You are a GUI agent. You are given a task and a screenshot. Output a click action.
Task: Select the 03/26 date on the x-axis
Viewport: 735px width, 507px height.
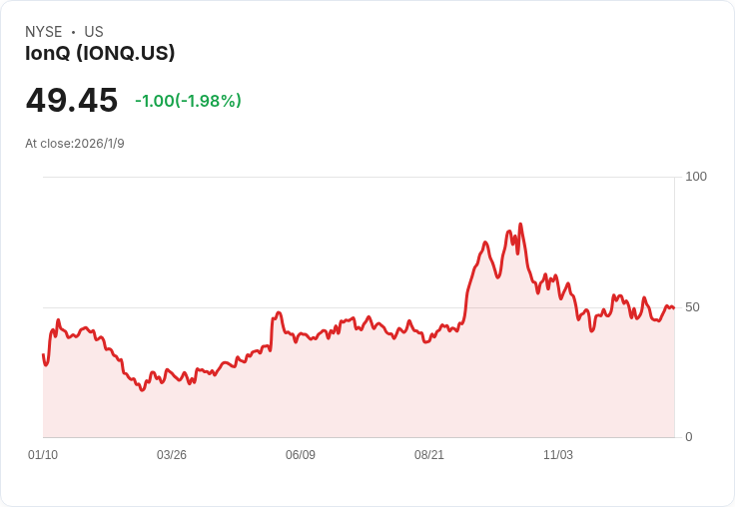[x=172, y=455]
